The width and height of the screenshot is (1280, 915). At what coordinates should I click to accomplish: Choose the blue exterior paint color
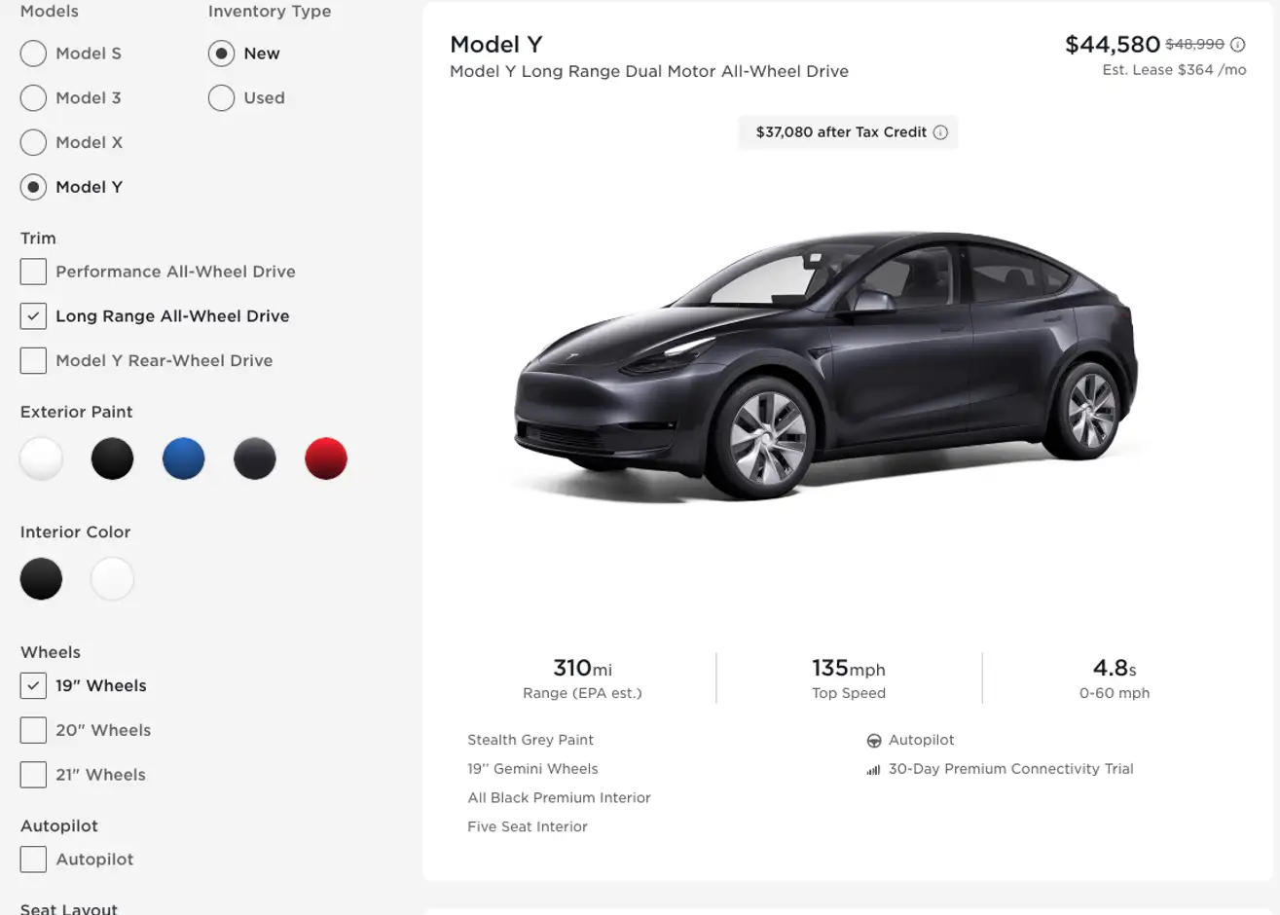tap(183, 459)
